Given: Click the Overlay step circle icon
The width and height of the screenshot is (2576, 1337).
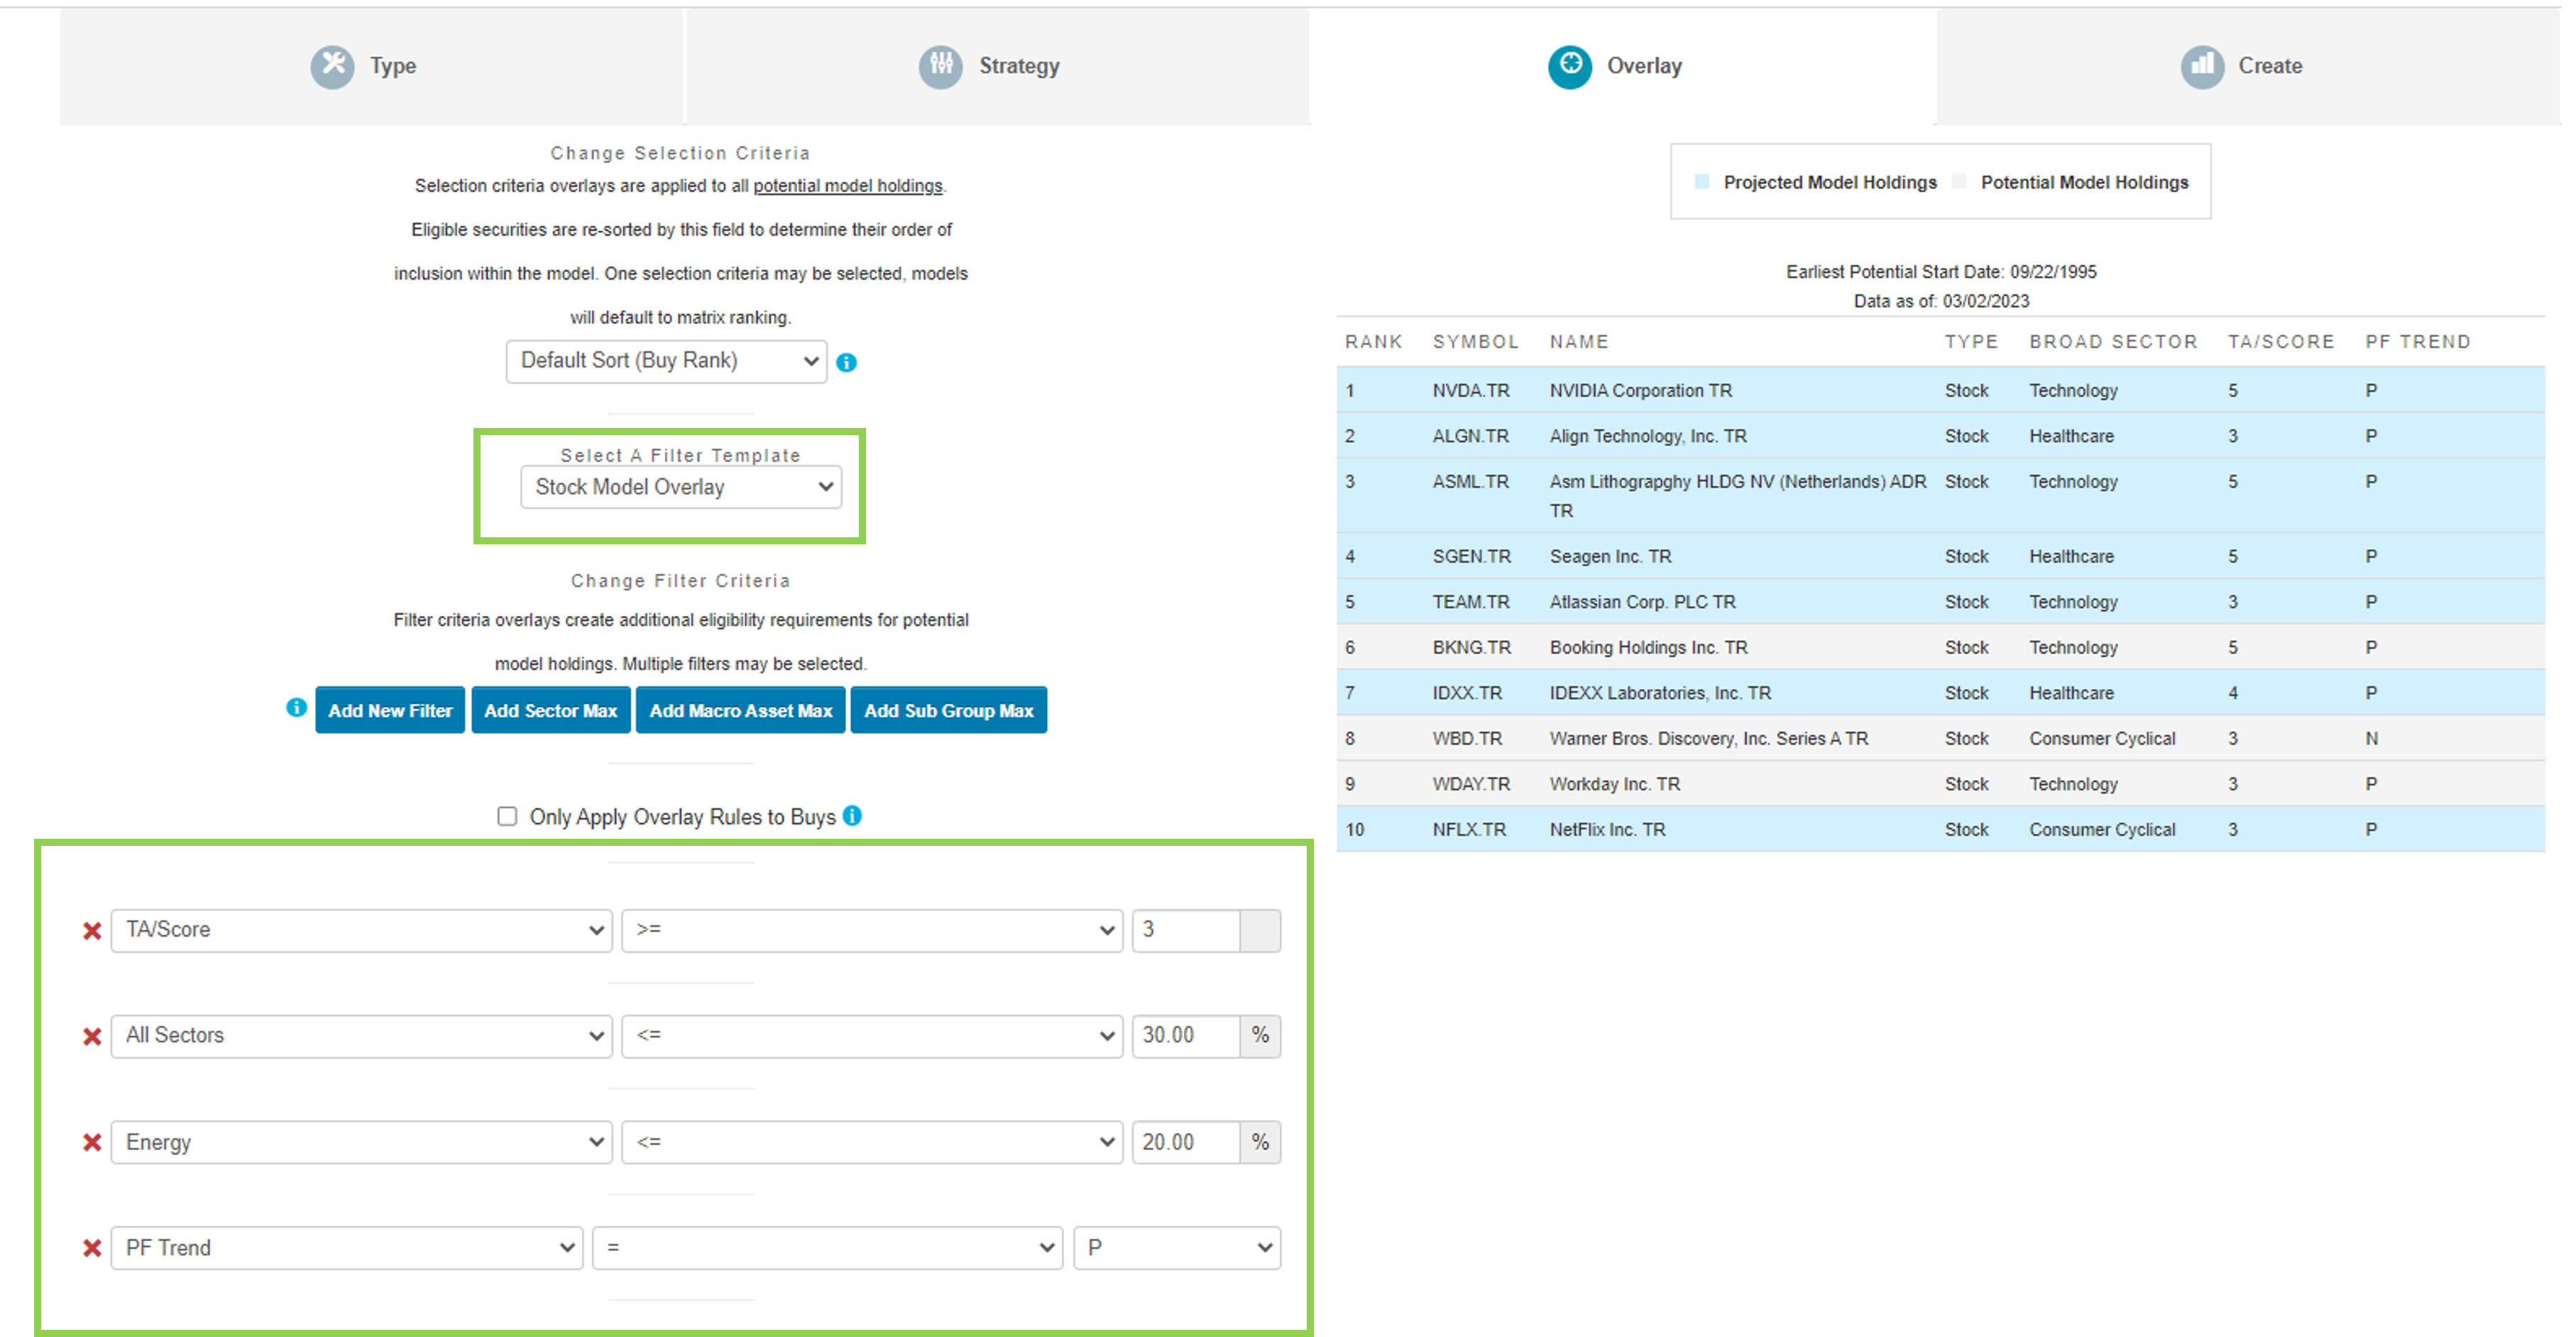Looking at the screenshot, I should coord(1570,66).
